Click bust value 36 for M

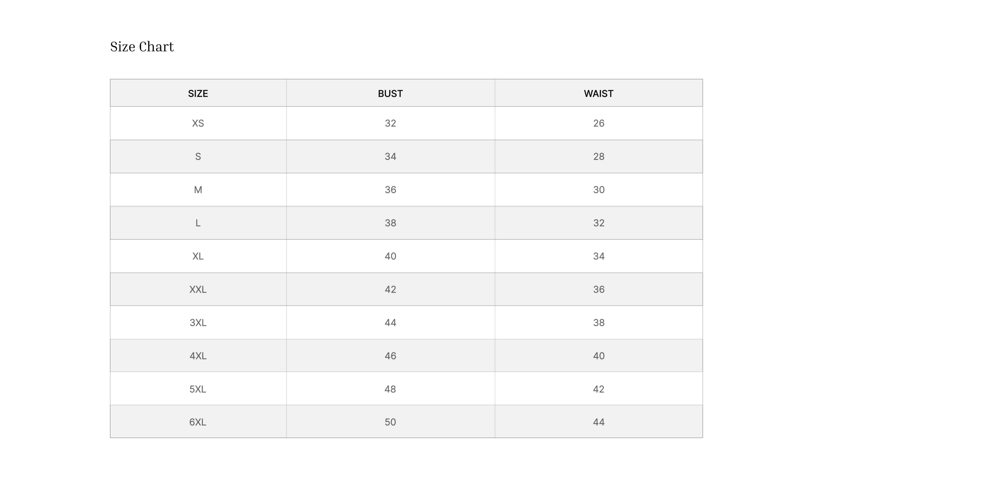tap(390, 190)
